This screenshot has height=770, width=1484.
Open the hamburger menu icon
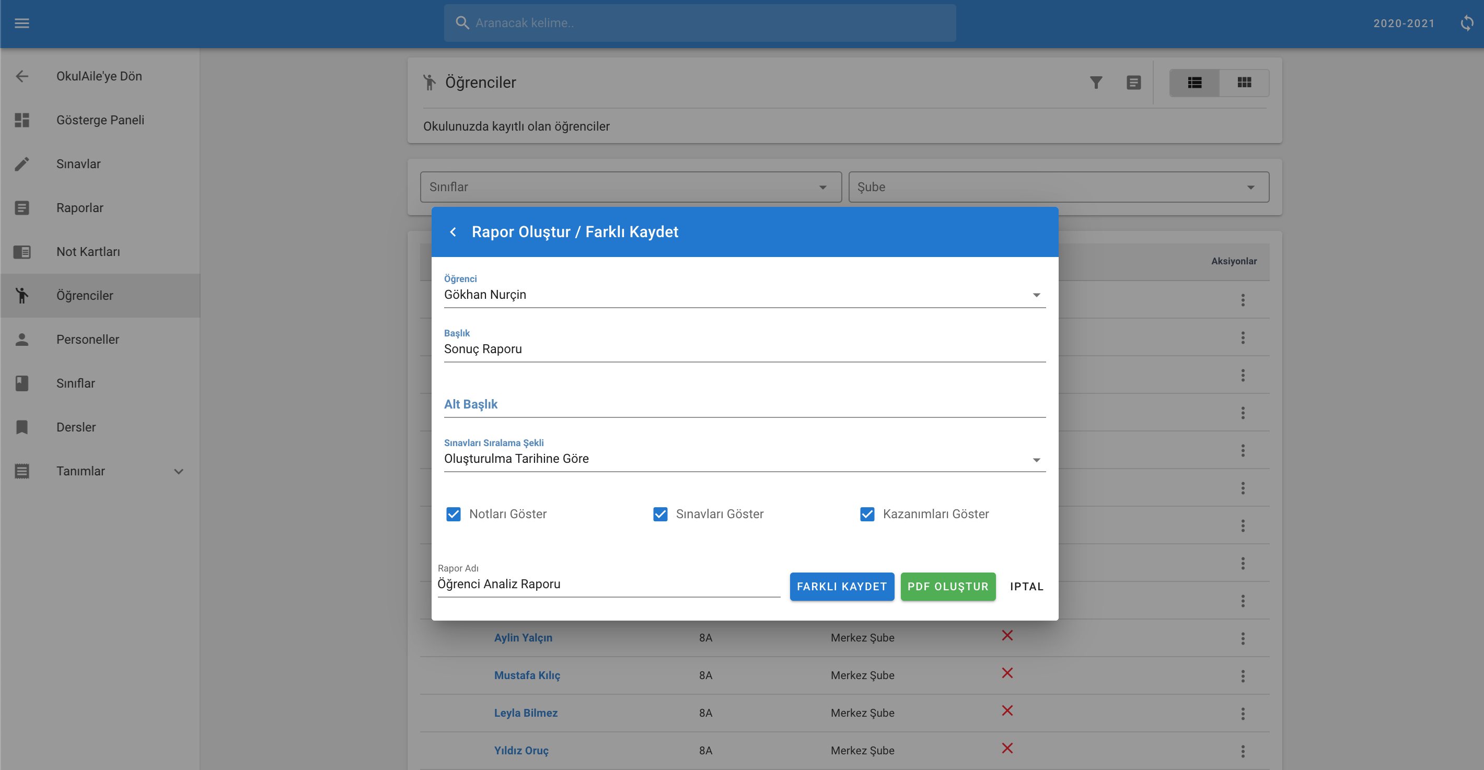coord(22,23)
